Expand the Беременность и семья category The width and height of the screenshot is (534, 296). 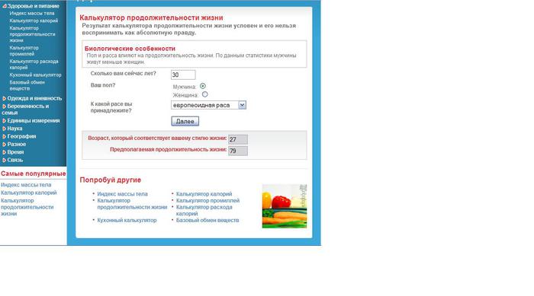(25, 109)
